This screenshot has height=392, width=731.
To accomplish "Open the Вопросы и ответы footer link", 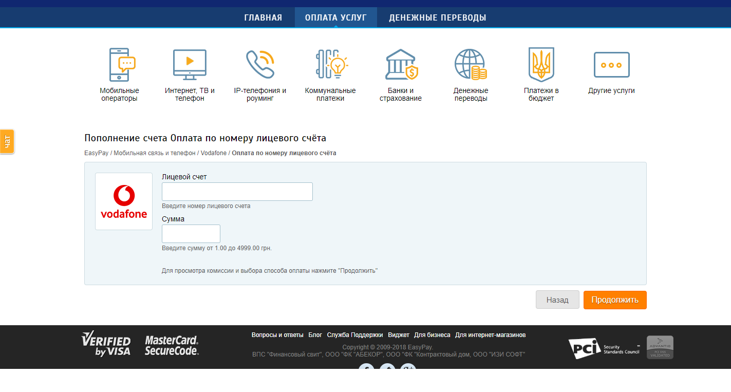I will pyautogui.click(x=277, y=335).
